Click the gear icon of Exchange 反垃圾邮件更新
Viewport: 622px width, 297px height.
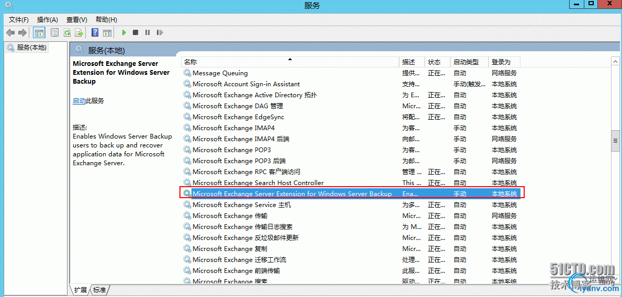pos(187,238)
